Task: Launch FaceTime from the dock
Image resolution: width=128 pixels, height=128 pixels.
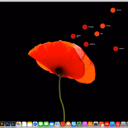Action: click(46, 124)
